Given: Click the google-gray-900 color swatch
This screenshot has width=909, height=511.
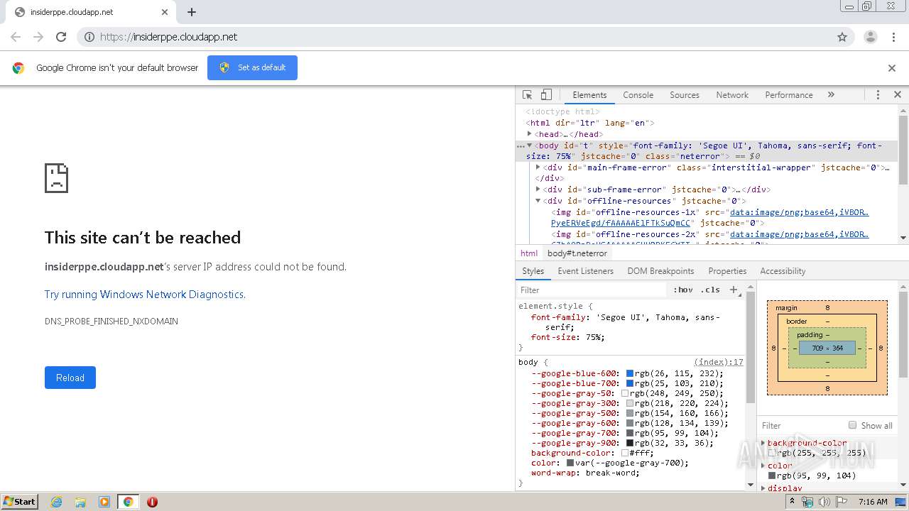Looking at the screenshot, I should tap(629, 443).
